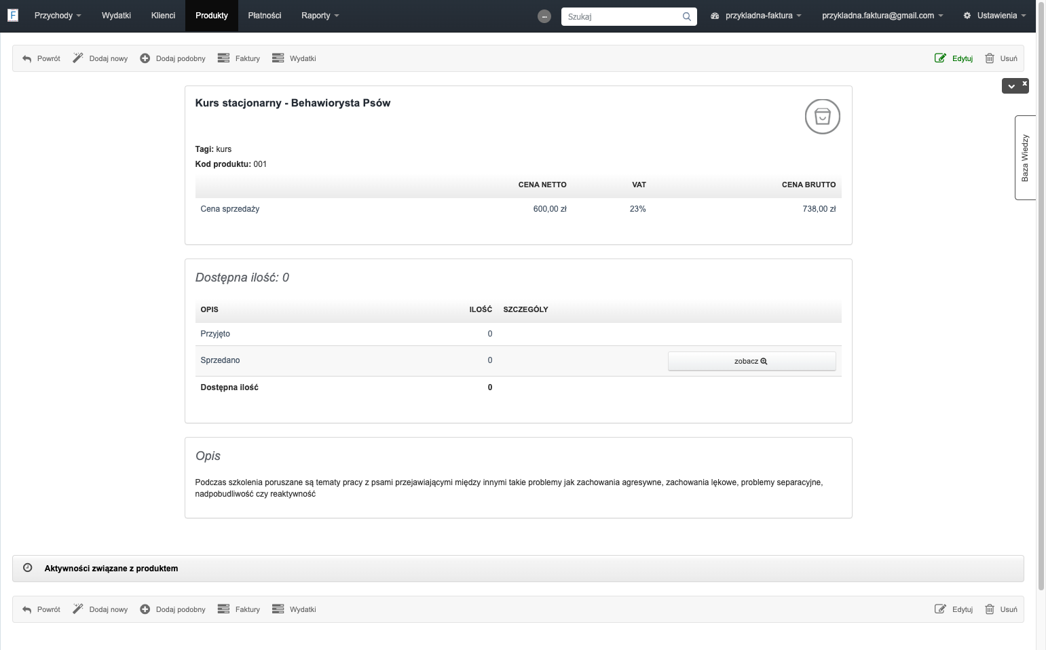Open the Przychody dropdown menu
The height and width of the screenshot is (650, 1046).
(58, 16)
